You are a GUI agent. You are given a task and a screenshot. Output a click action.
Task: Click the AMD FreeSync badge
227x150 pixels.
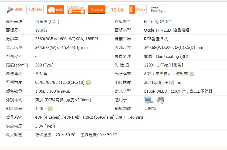(158, 9)
